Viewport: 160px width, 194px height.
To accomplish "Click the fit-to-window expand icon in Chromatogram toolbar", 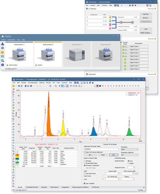I will point(74,86).
